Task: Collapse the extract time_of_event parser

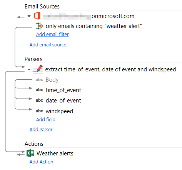Action: pos(29,69)
